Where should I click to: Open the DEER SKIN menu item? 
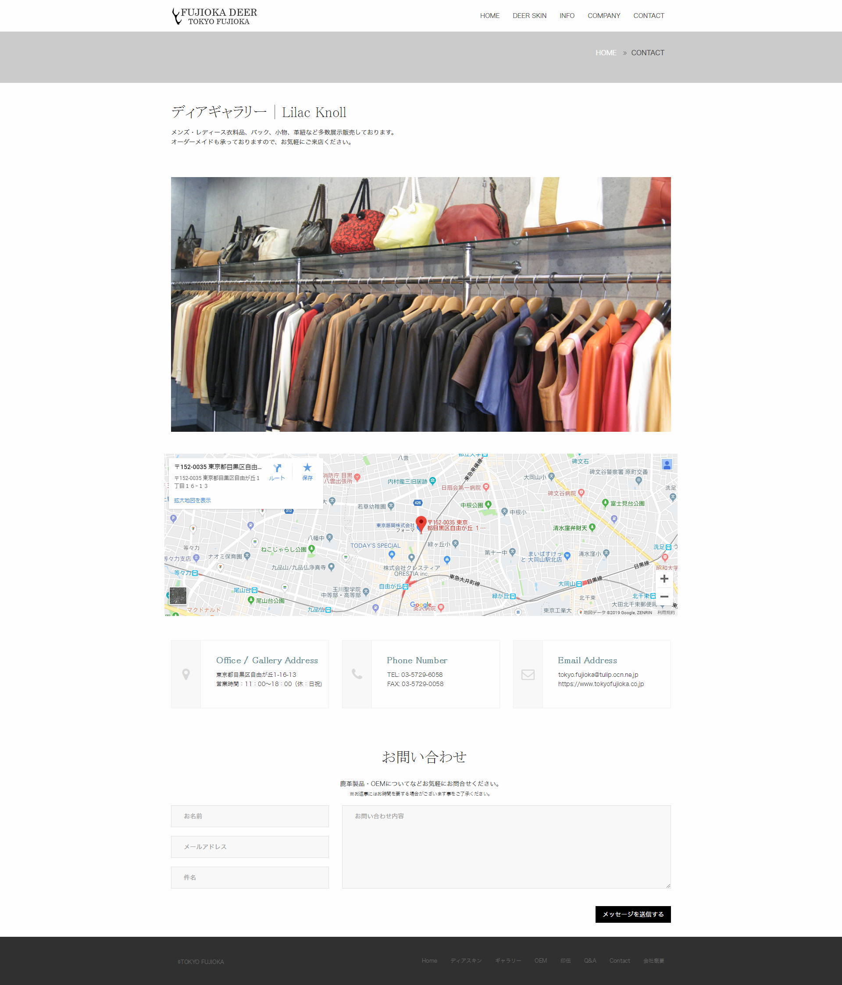(529, 16)
